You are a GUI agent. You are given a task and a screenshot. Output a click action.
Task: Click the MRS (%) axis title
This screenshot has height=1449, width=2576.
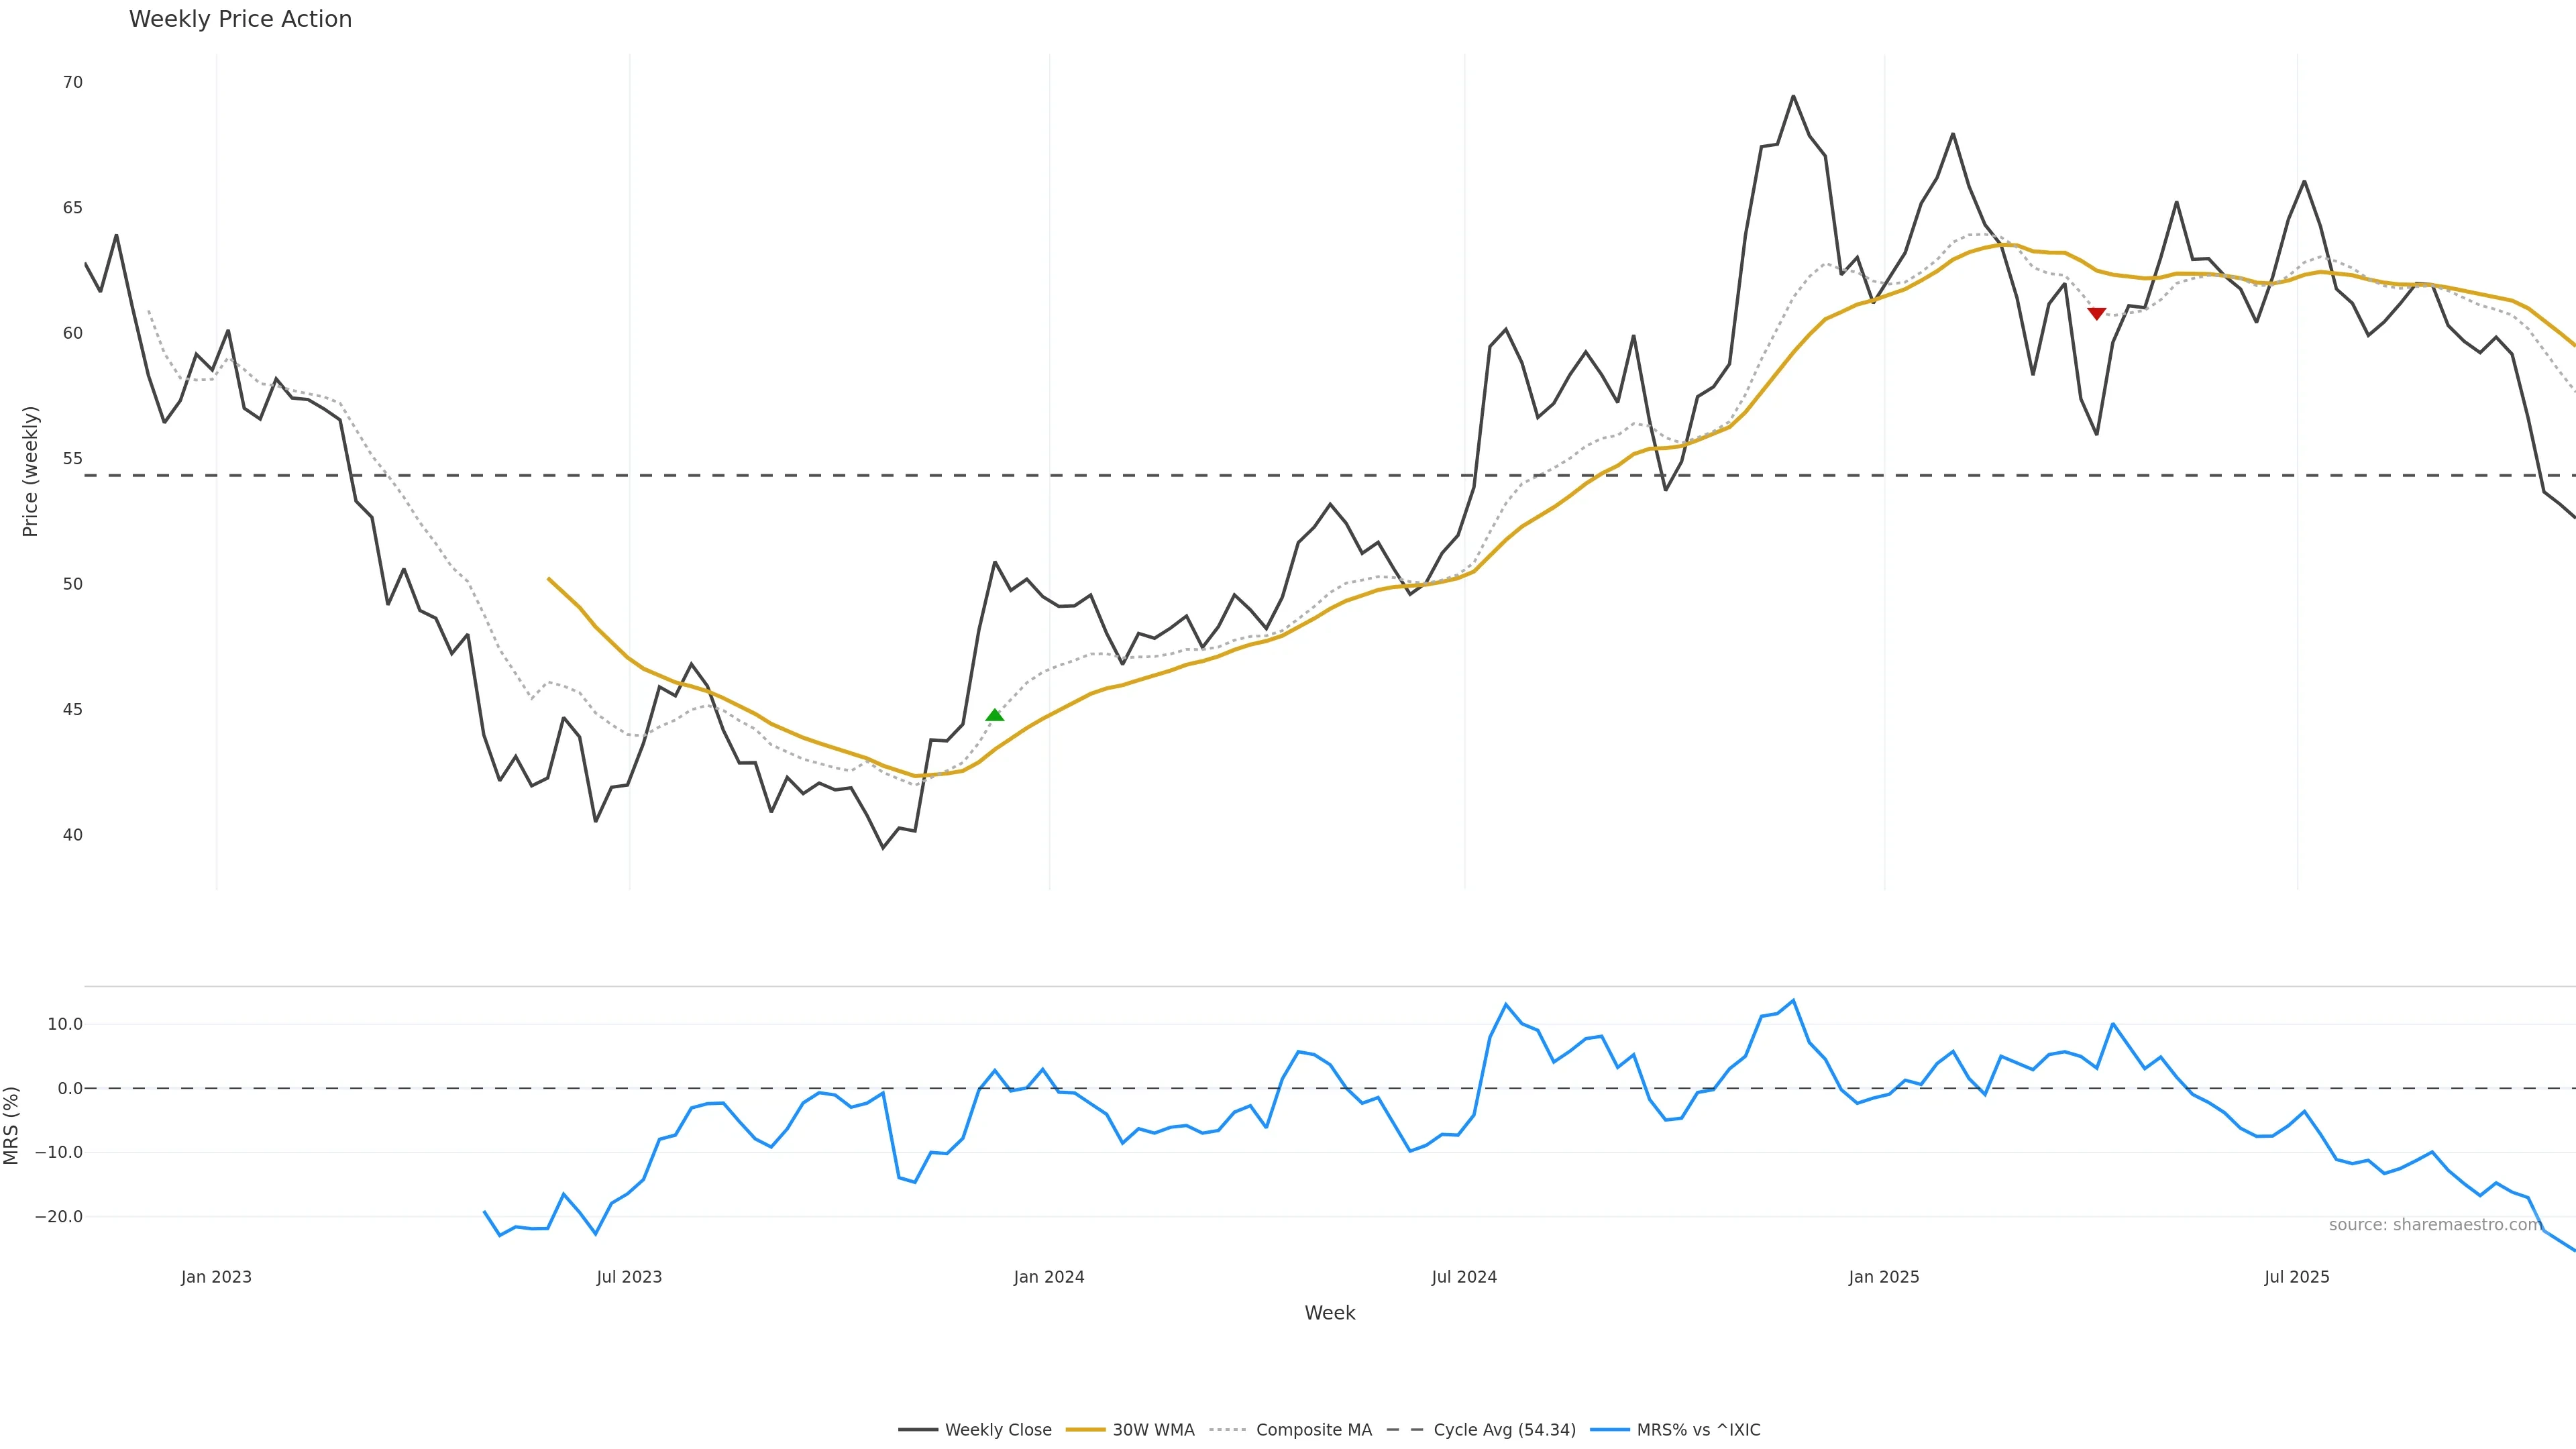pyautogui.click(x=12, y=1125)
